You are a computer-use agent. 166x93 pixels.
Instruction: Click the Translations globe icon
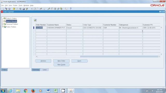(55, 9)
